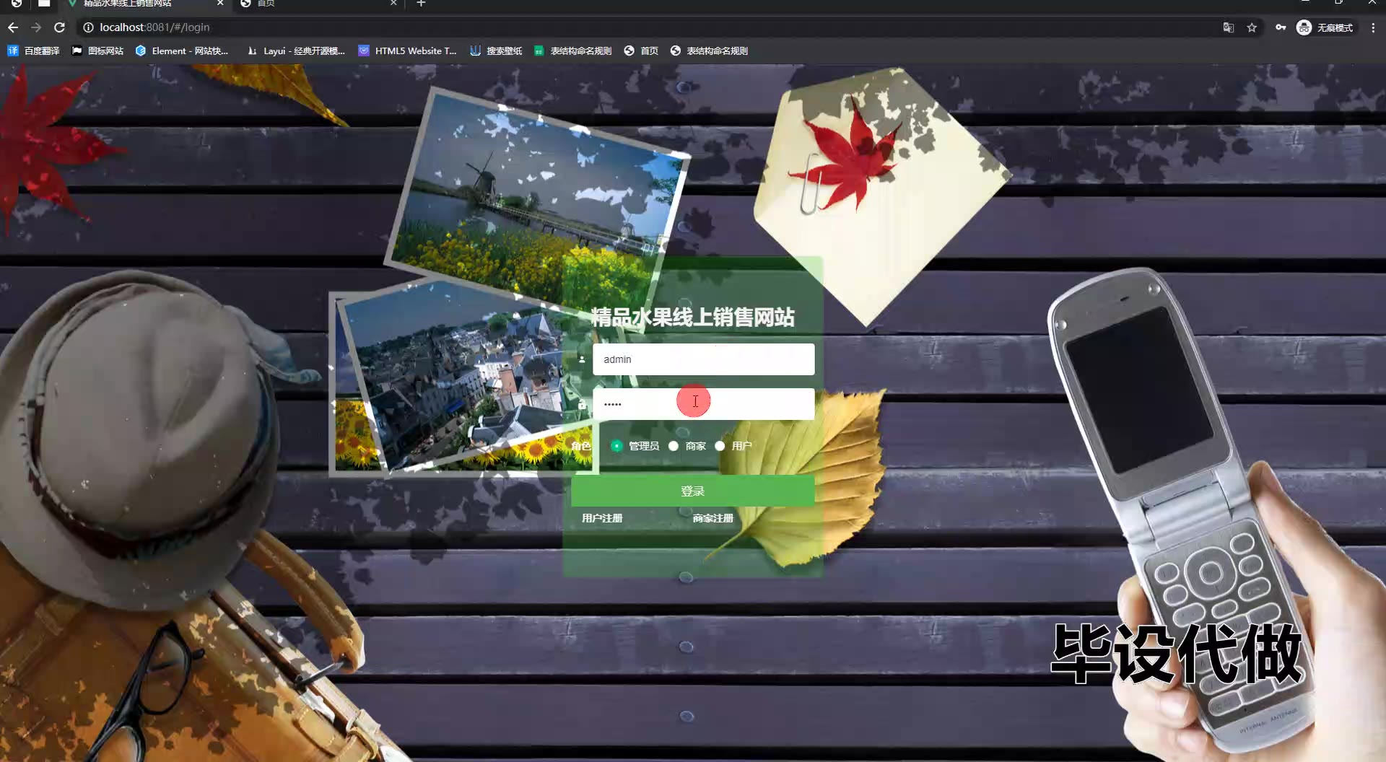Open the 首页 bookmark in bookmarks bar
This screenshot has width=1386, height=762.
coord(641,51)
